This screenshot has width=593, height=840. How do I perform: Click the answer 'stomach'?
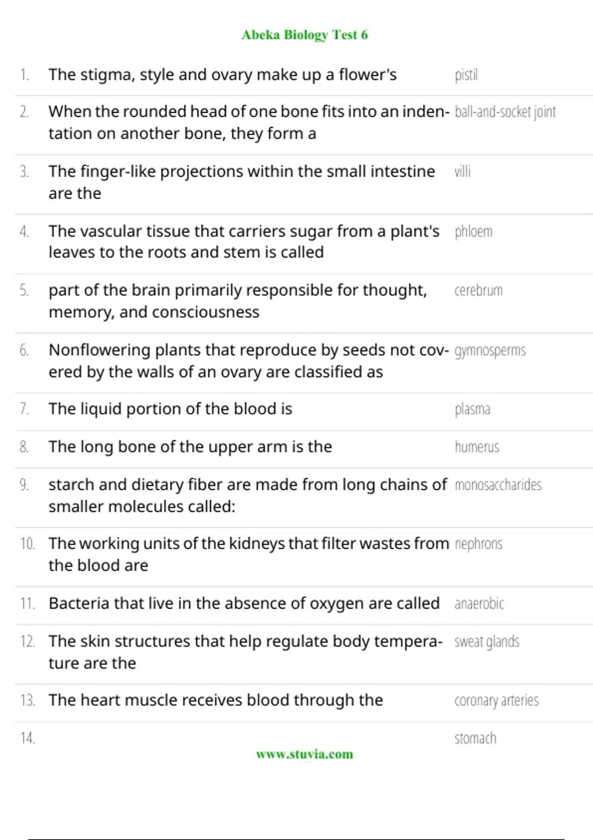(x=475, y=738)
